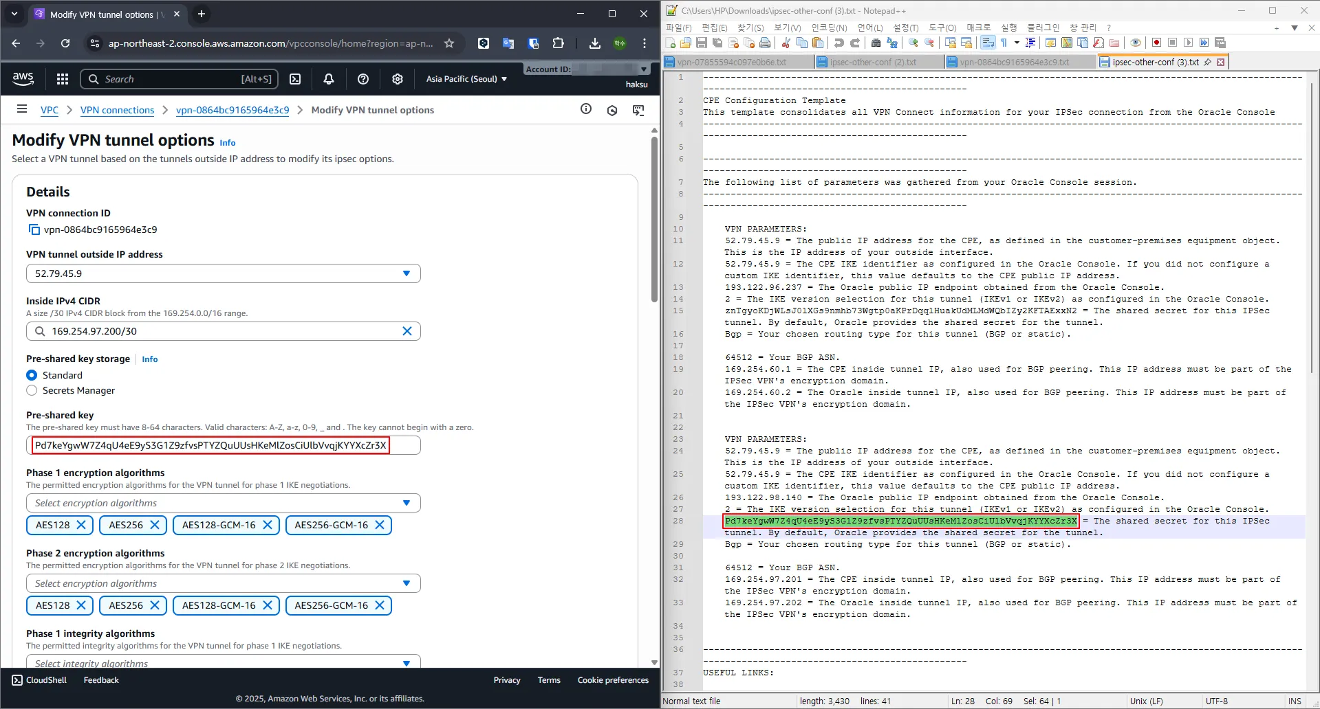The width and height of the screenshot is (1320, 709).
Task: Open Info link next to page title
Action: click(x=228, y=143)
